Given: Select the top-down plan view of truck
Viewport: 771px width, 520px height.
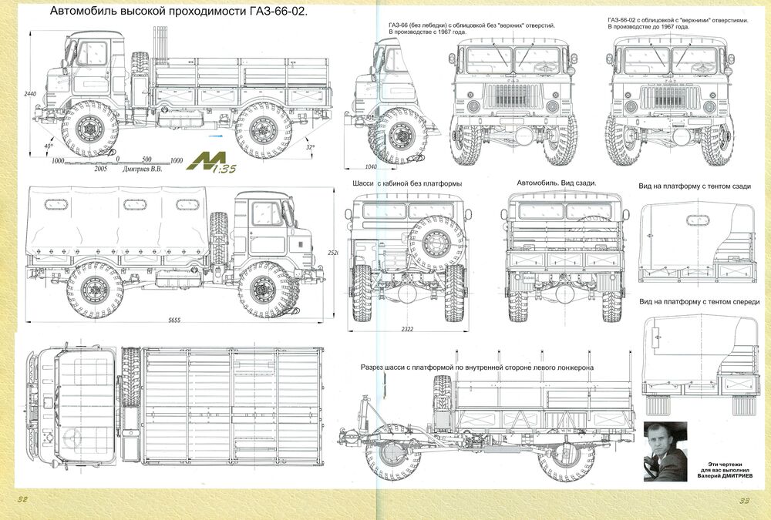Looking at the screenshot, I should [x=176, y=406].
